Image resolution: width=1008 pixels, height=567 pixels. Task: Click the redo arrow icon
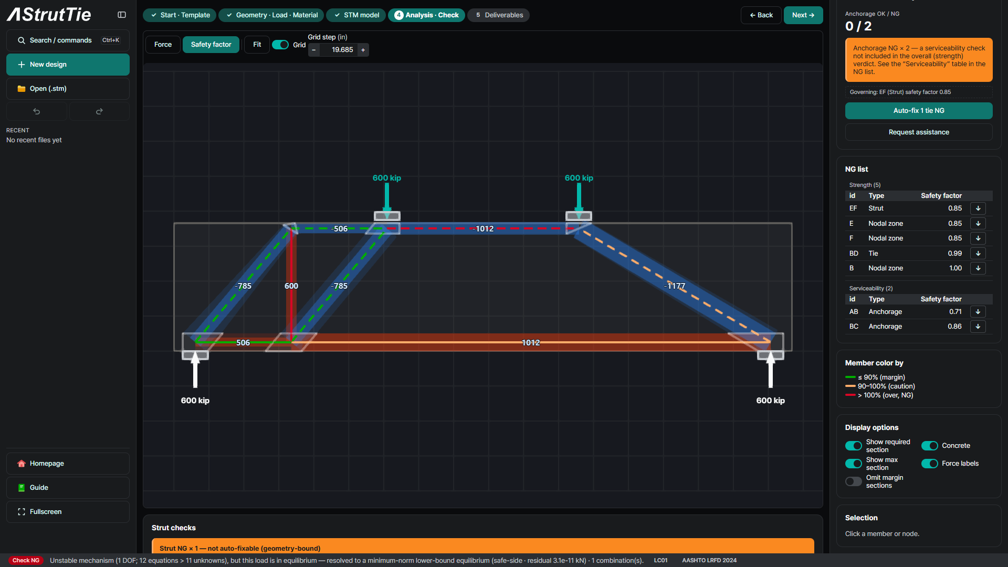point(99,111)
